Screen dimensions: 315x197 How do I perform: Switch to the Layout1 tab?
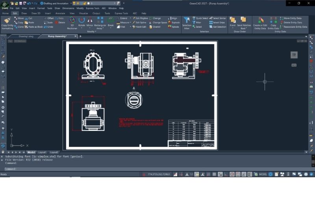pos(42,152)
